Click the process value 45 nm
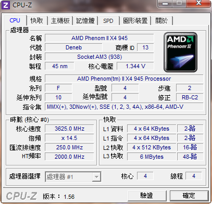The height and width of the screenshot is (204, 212). point(59,66)
